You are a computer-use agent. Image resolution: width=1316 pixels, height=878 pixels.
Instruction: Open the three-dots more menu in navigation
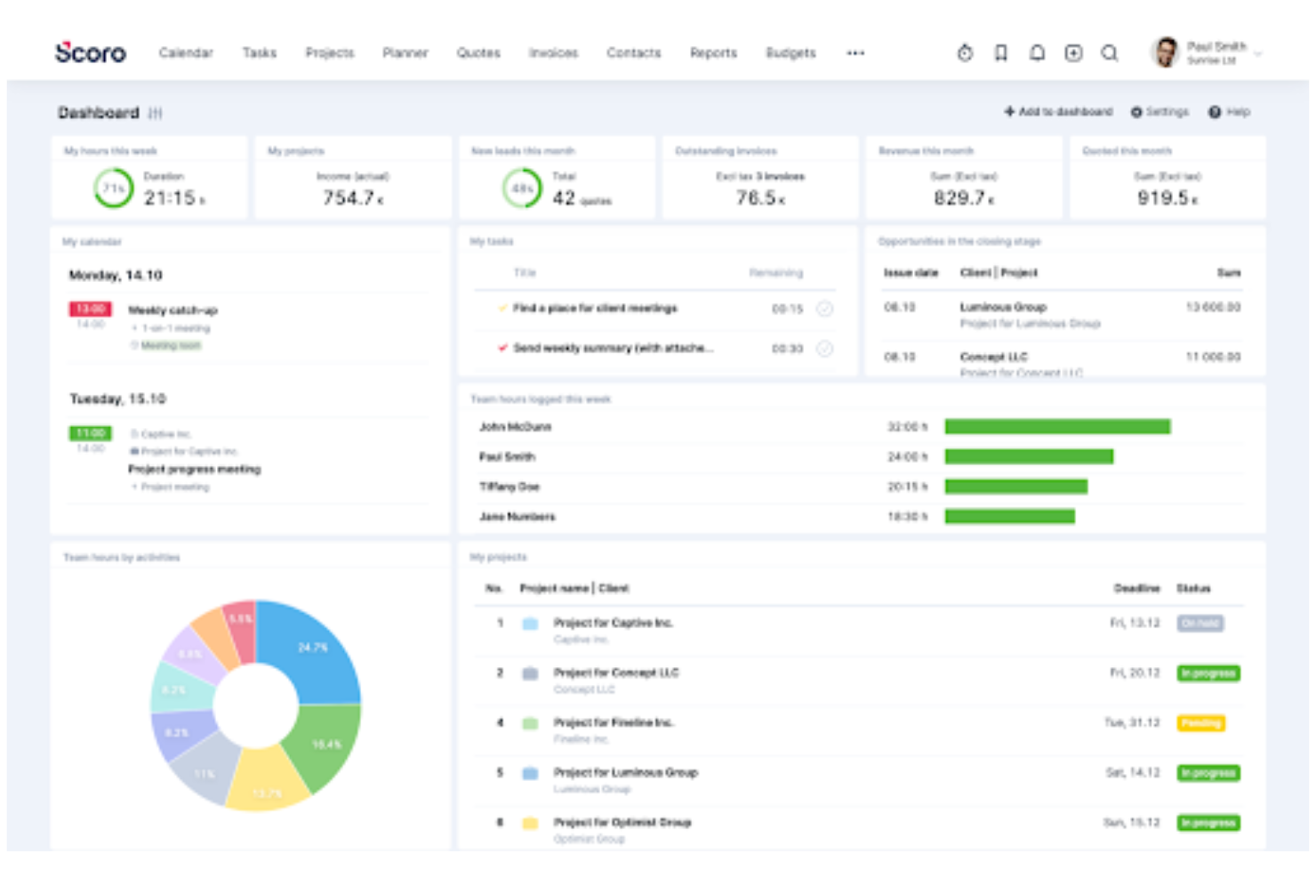click(855, 53)
